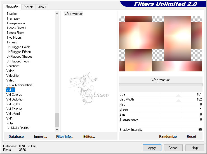
Task: Select the UnPlugged Effects category
Action: (x=19, y=52)
